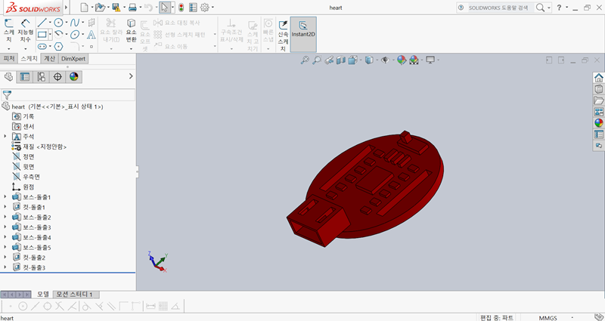Select the Corner Rectangle tool
This screenshot has width=605, height=321.
tap(42, 35)
